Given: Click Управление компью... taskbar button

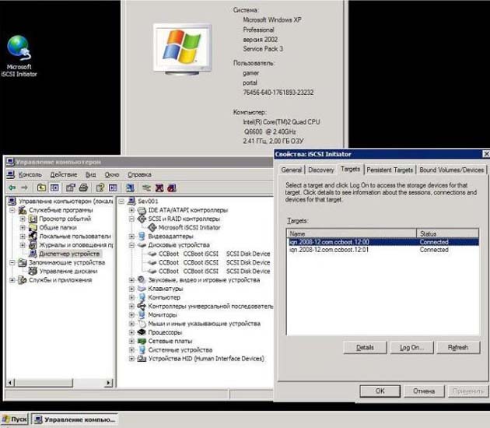Looking at the screenshot, I should click(75, 419).
